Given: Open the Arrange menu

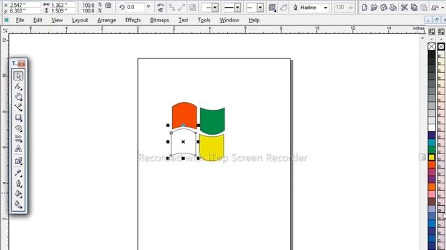Looking at the screenshot, I should (107, 20).
